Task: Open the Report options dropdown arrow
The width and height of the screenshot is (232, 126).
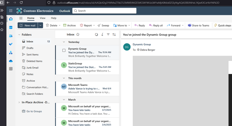Action: (94, 25)
